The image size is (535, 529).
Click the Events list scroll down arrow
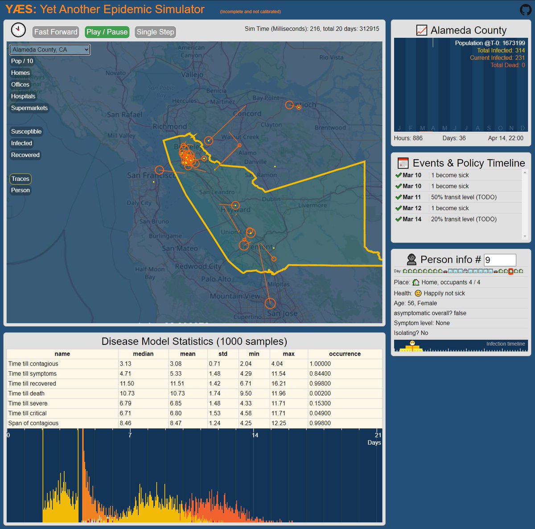(525, 236)
